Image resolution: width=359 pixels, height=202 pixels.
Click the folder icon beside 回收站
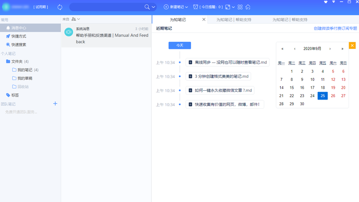coord(14,87)
